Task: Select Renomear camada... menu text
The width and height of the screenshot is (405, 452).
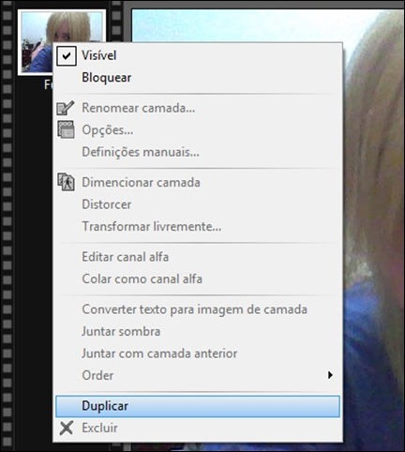Action: [x=139, y=108]
